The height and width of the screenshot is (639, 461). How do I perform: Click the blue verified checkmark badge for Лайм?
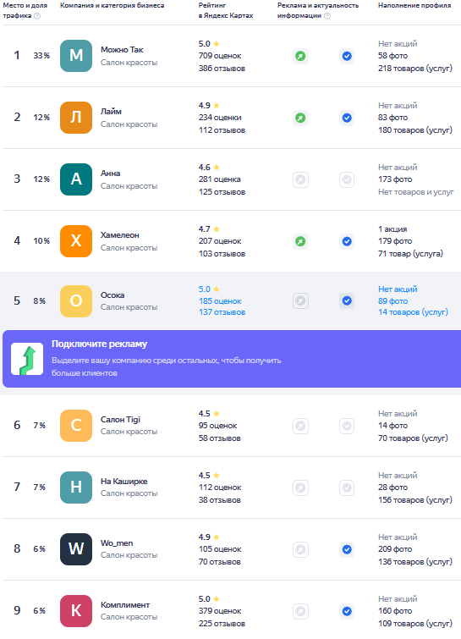coord(347,118)
